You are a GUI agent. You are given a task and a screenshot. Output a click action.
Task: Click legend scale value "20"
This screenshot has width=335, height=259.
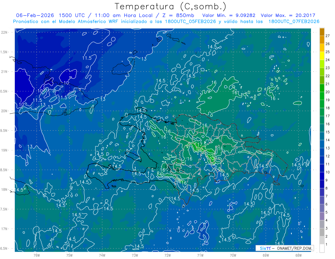[x=328, y=92]
